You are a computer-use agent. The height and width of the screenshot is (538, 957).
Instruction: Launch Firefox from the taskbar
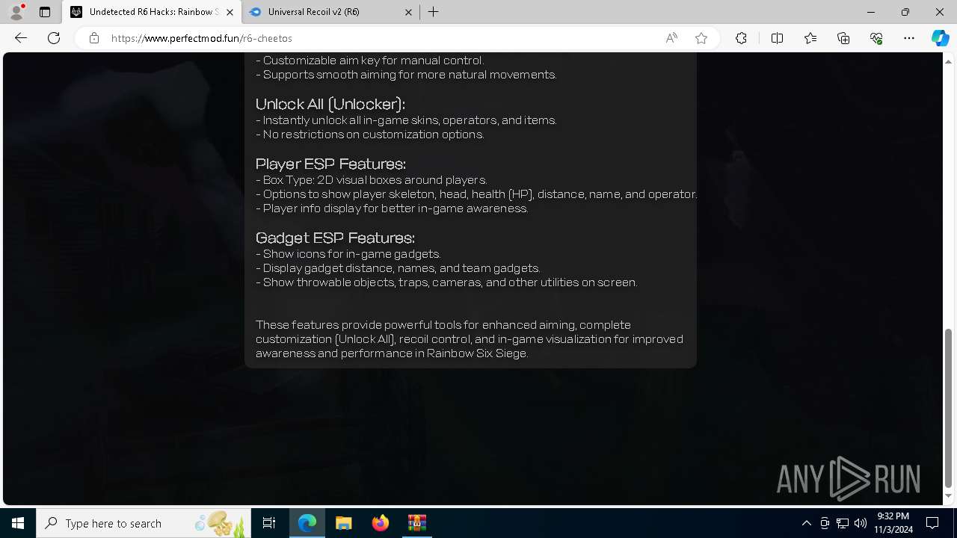coord(381,523)
